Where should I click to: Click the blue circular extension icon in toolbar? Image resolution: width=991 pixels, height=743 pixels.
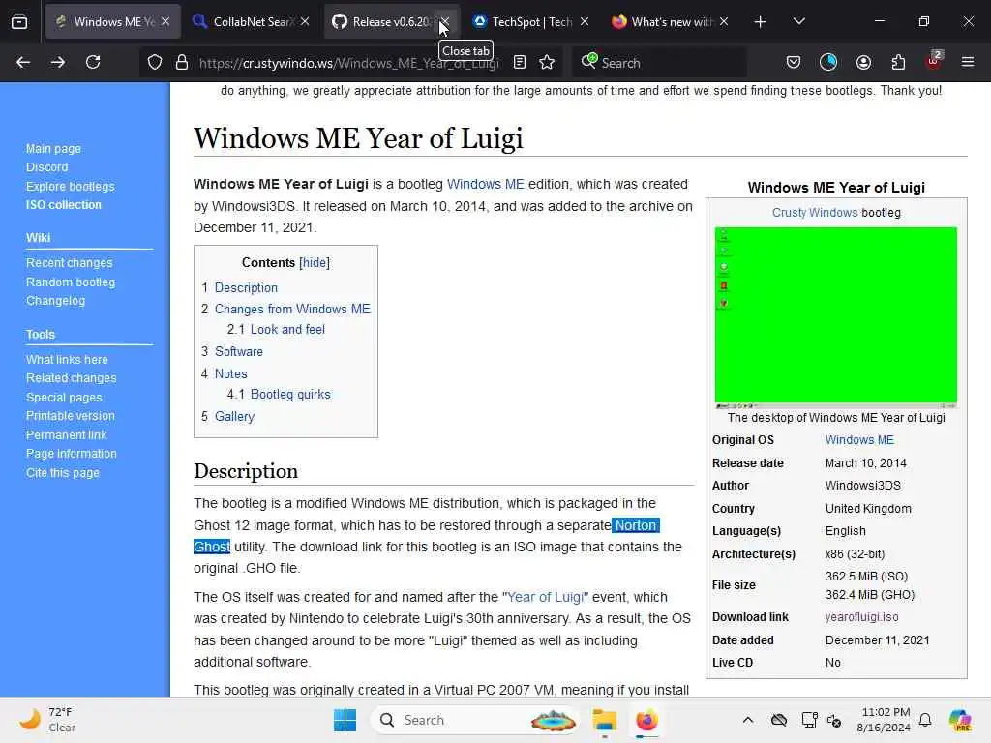click(828, 62)
